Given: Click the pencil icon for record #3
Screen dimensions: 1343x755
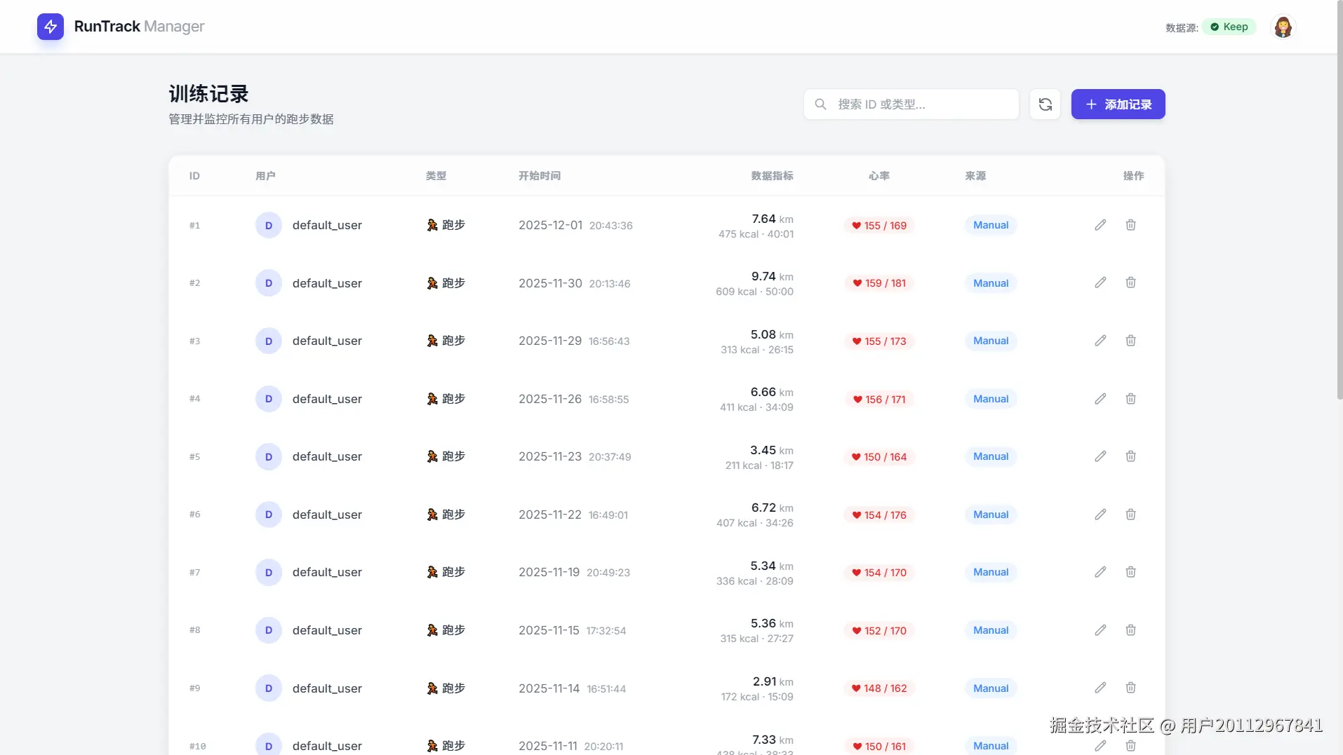Looking at the screenshot, I should point(1100,341).
